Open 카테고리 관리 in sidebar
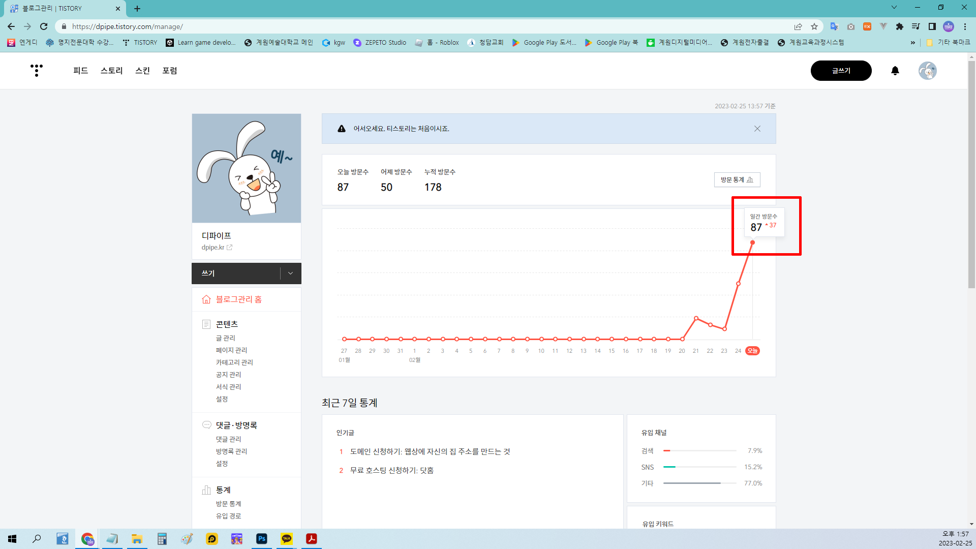 pos(234,362)
